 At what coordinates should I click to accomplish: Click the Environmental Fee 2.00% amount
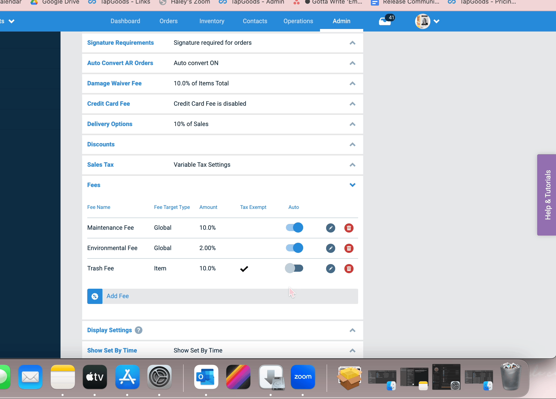click(208, 248)
